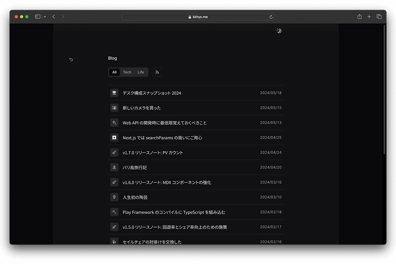Click the quill icon on the Web API post
The height and width of the screenshot is (264, 396).
coord(114,122)
